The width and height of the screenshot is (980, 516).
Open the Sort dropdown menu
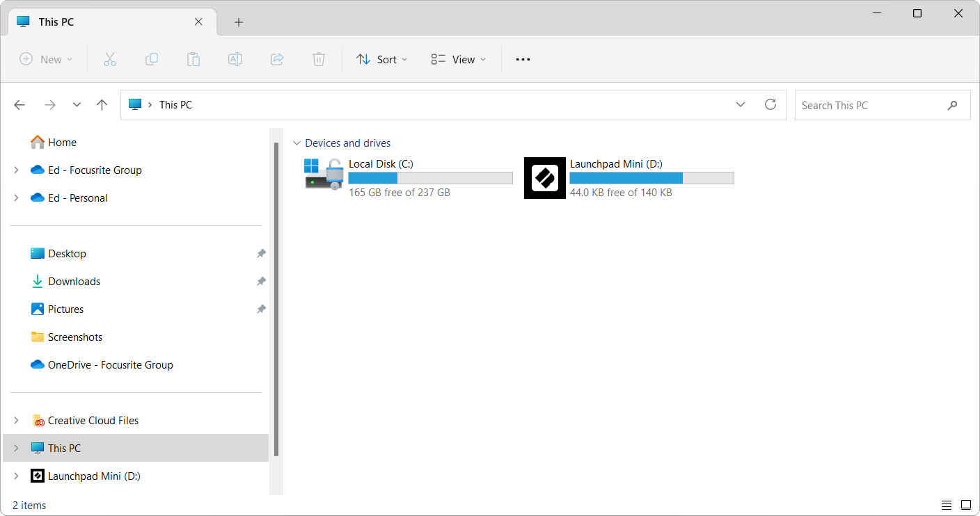(x=381, y=59)
